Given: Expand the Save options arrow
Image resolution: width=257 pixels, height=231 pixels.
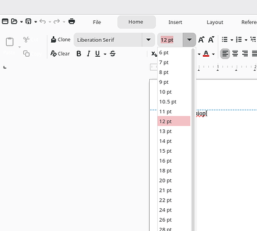Looking at the screenshot, I should coord(36,22).
